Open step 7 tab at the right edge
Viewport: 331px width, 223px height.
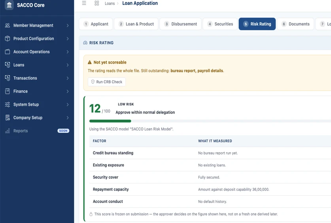point(323,24)
